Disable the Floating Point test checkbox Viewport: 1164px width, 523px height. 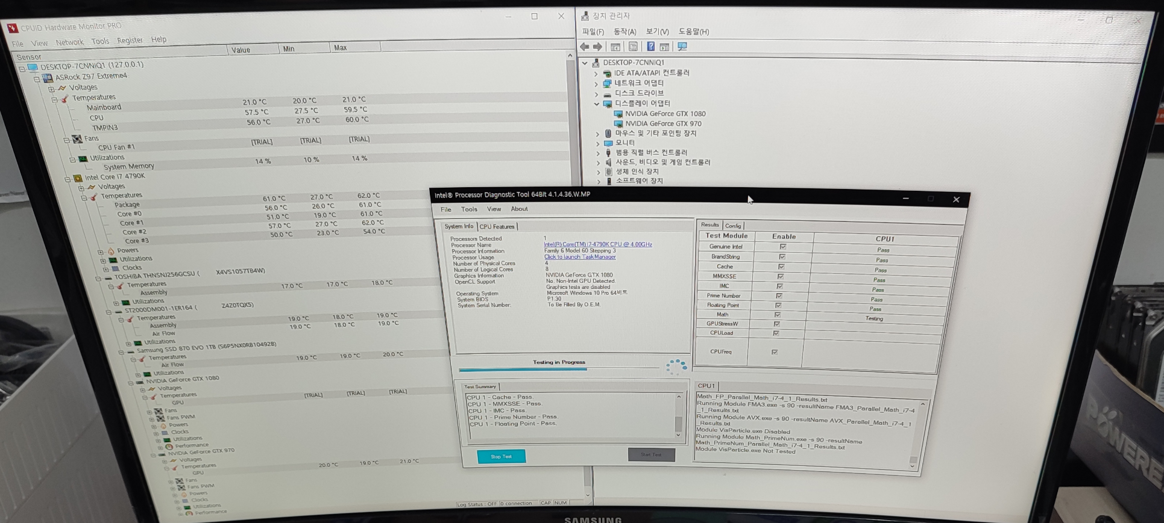click(x=779, y=306)
